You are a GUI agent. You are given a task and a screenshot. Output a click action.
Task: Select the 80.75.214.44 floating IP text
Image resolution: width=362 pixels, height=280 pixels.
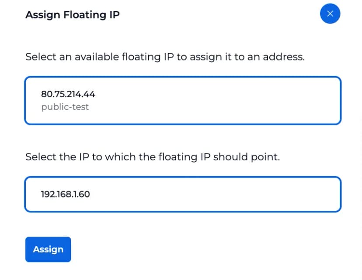68,94
